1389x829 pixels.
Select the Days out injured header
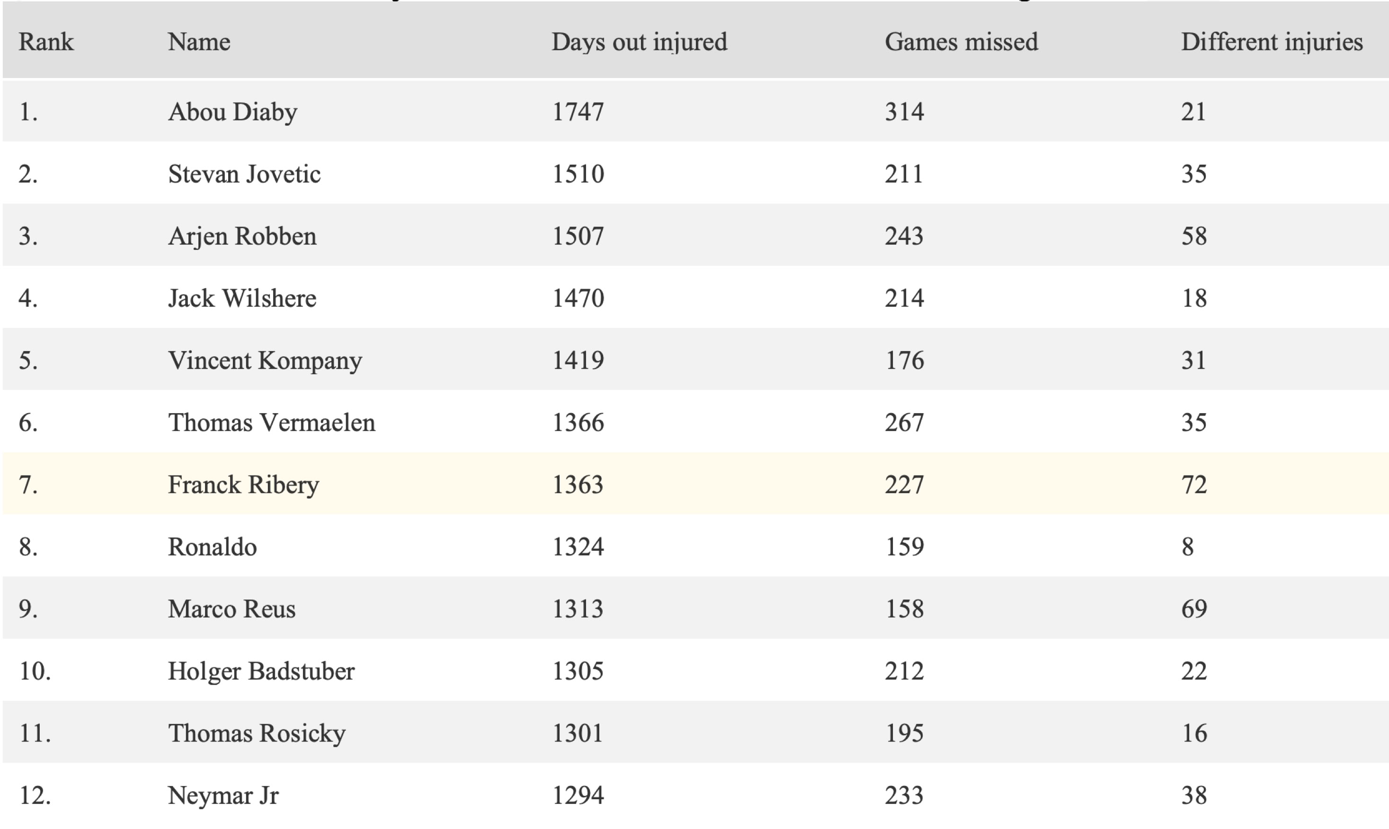pos(639,42)
